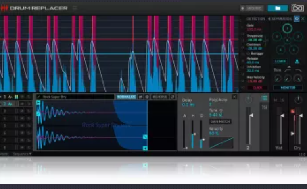Click the Release ms value
307x189 pixels.
[x=253, y=62]
